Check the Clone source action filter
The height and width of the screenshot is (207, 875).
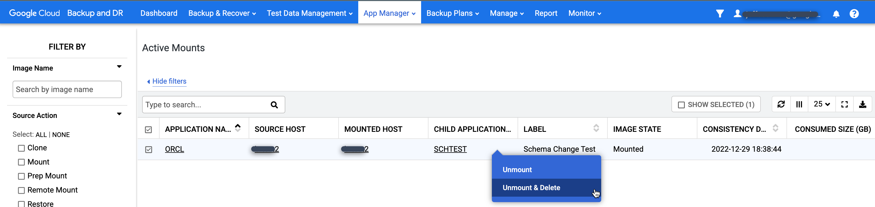coord(21,148)
